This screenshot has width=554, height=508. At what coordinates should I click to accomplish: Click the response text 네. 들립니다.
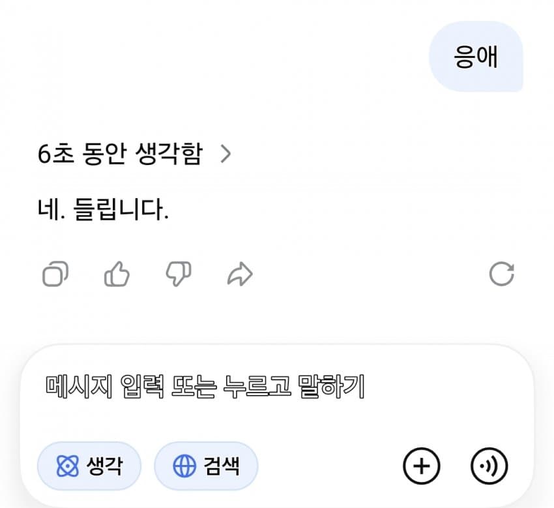pyautogui.click(x=103, y=211)
